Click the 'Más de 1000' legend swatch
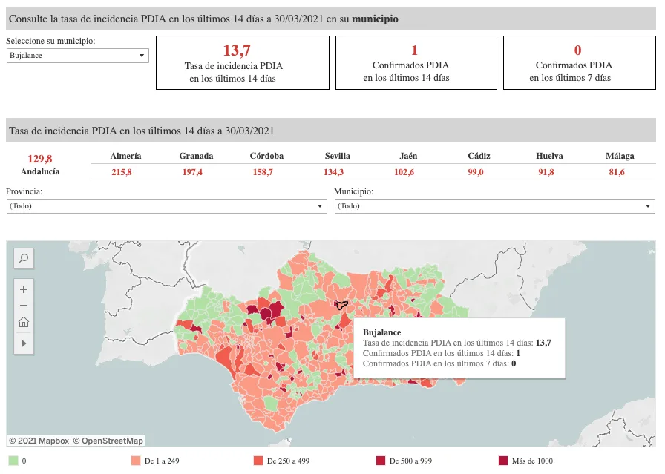The width and height of the screenshot is (665, 474). coord(503,461)
